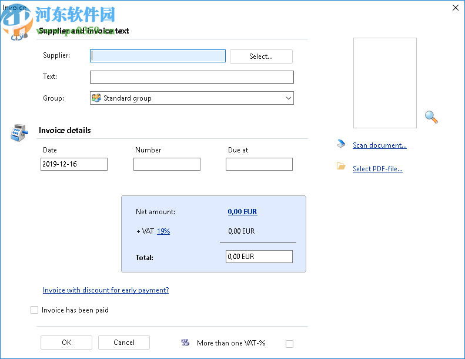Image resolution: width=465 pixels, height=359 pixels.
Task: Click the Total amount field
Action: point(259,257)
